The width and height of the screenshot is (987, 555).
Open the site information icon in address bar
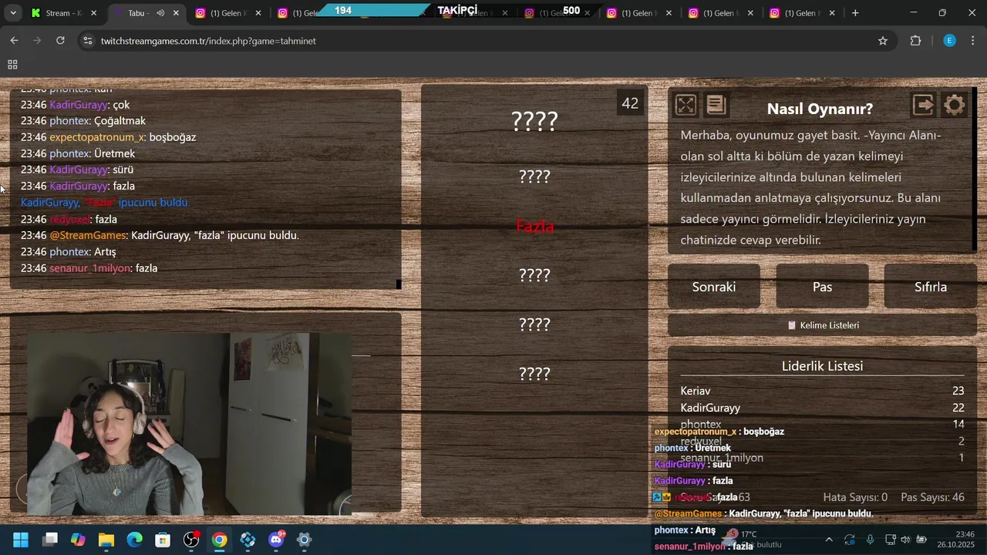[x=87, y=41]
